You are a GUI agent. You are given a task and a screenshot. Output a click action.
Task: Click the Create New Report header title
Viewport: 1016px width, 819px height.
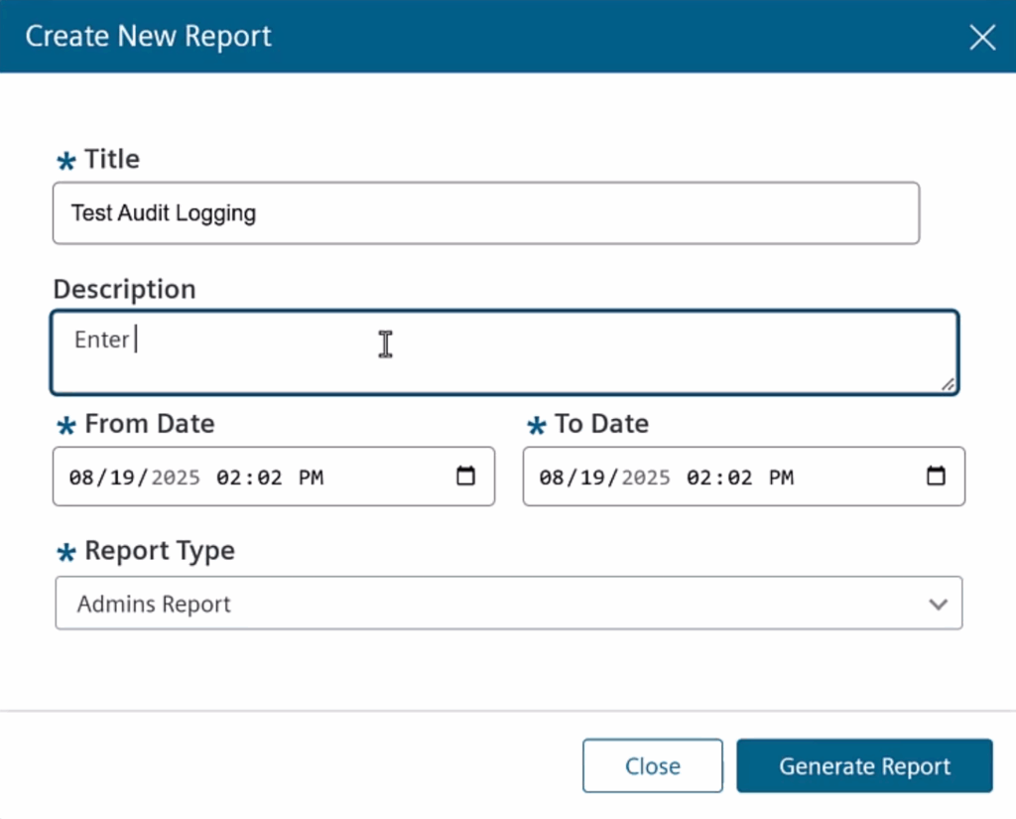coord(148,37)
